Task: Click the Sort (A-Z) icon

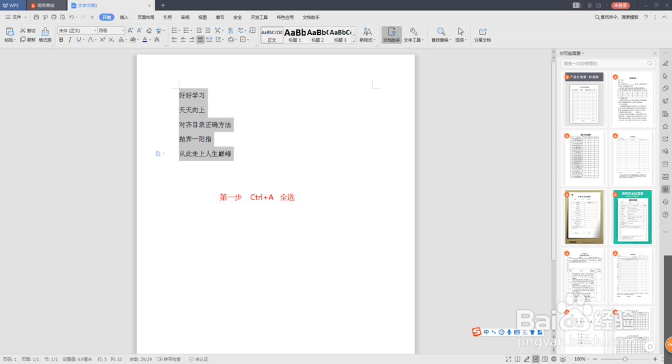Action: (x=230, y=30)
